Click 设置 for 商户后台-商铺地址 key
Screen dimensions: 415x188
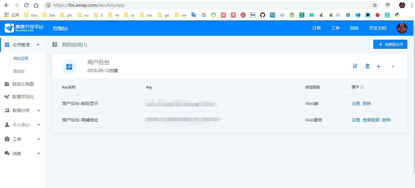pyautogui.click(x=356, y=120)
